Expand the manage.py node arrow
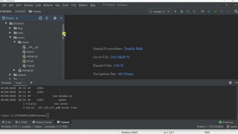 (x=14, y=70)
